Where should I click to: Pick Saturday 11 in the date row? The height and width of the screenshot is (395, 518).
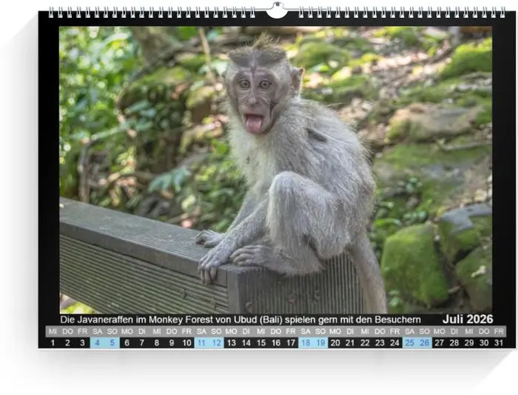(201, 343)
